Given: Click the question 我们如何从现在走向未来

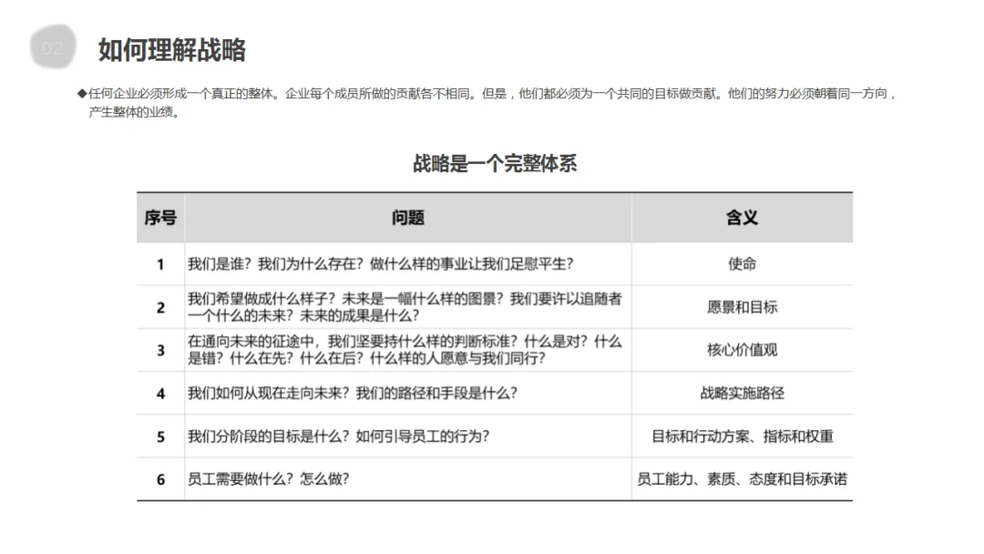Looking at the screenshot, I should 352,394.
